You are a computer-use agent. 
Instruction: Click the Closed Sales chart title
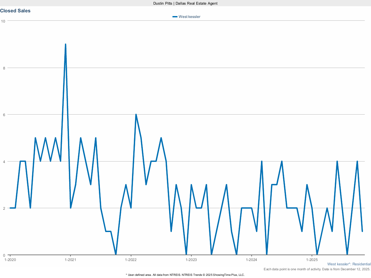[x=15, y=11]
